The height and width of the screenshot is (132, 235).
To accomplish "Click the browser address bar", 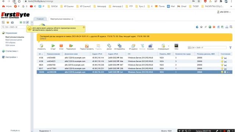I will (108, 1).
